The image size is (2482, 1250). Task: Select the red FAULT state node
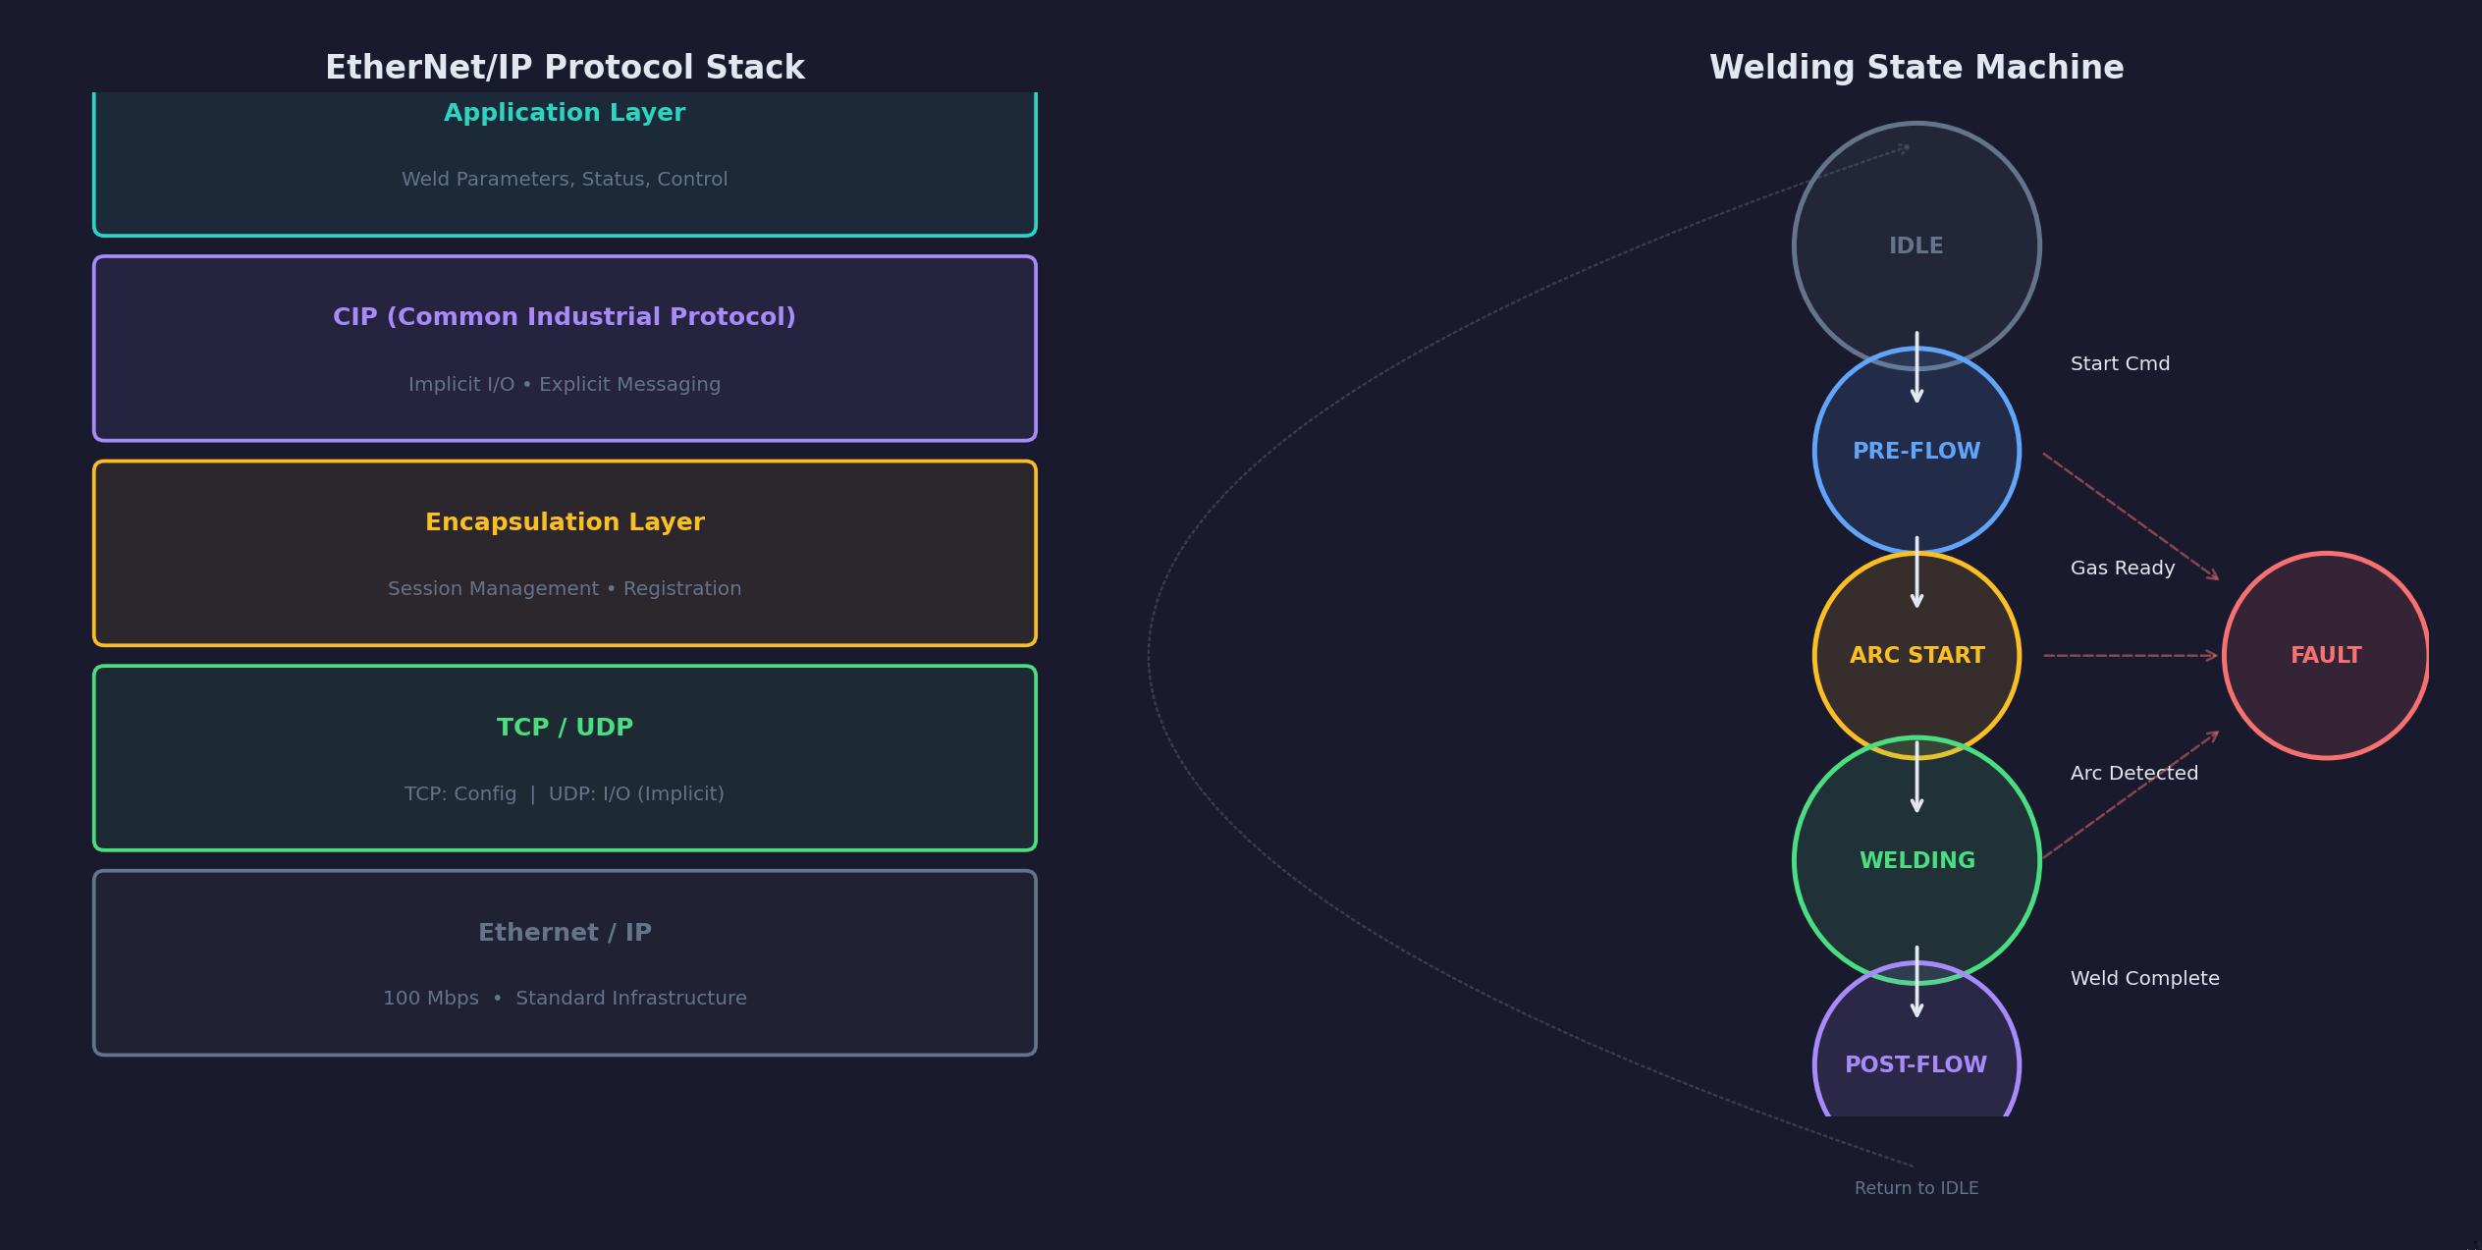coord(2325,655)
